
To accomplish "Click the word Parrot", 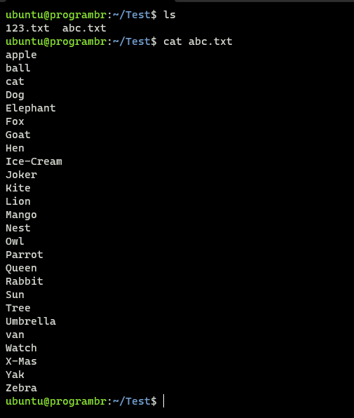I will pos(25,255).
